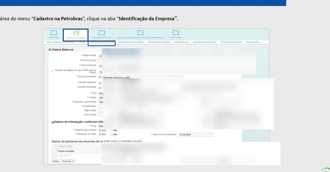Click the Endereço da Empresa input field

click(x=100, y=102)
